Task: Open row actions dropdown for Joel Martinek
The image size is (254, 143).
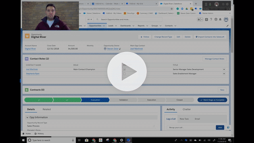Action: click(224, 70)
